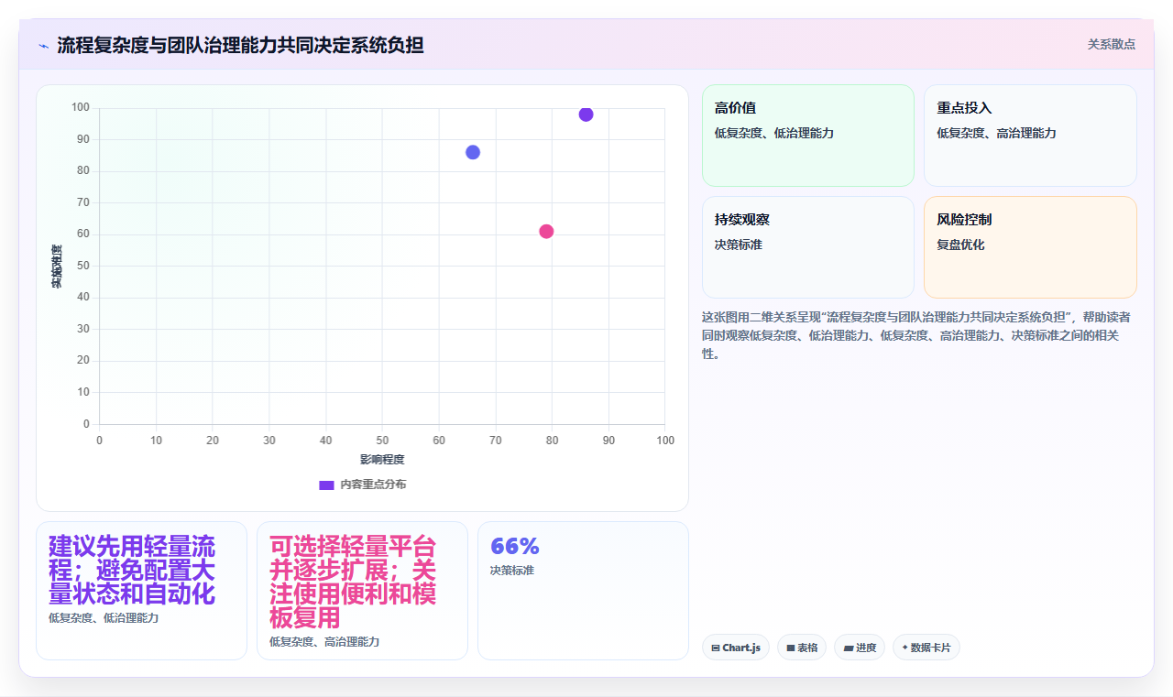The height and width of the screenshot is (697, 1173).
Task: Click 低复杂度、高治理能力 caption under the pink card text
Action: pos(324,642)
